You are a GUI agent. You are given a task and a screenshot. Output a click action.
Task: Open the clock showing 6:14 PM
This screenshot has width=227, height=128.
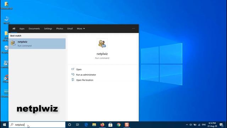[x=212, y=125]
